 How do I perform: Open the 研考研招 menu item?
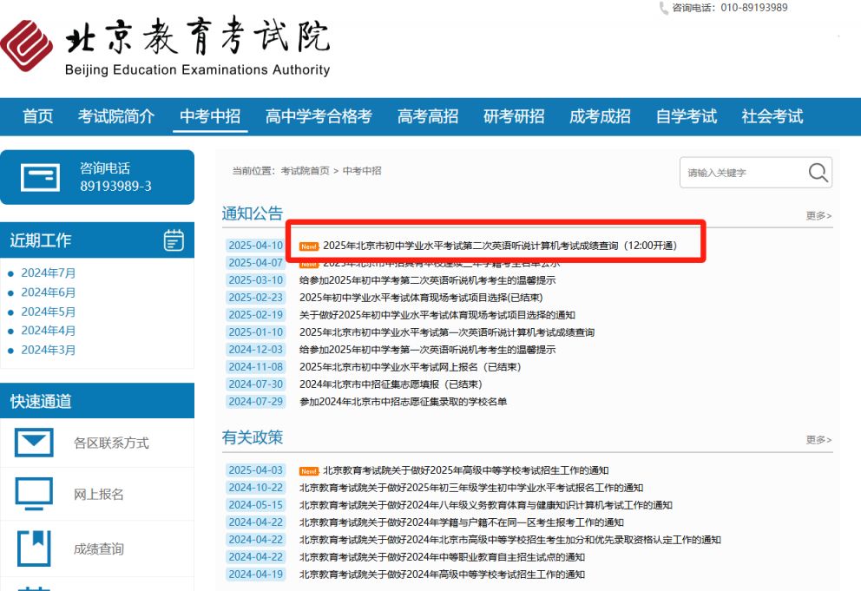(x=514, y=116)
